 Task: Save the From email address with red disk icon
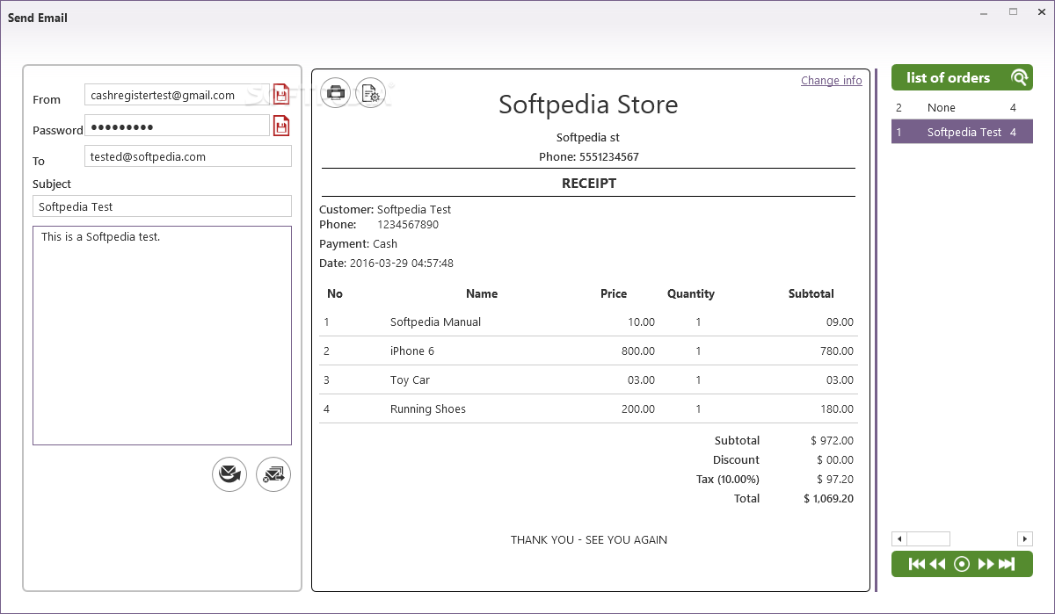pos(281,95)
